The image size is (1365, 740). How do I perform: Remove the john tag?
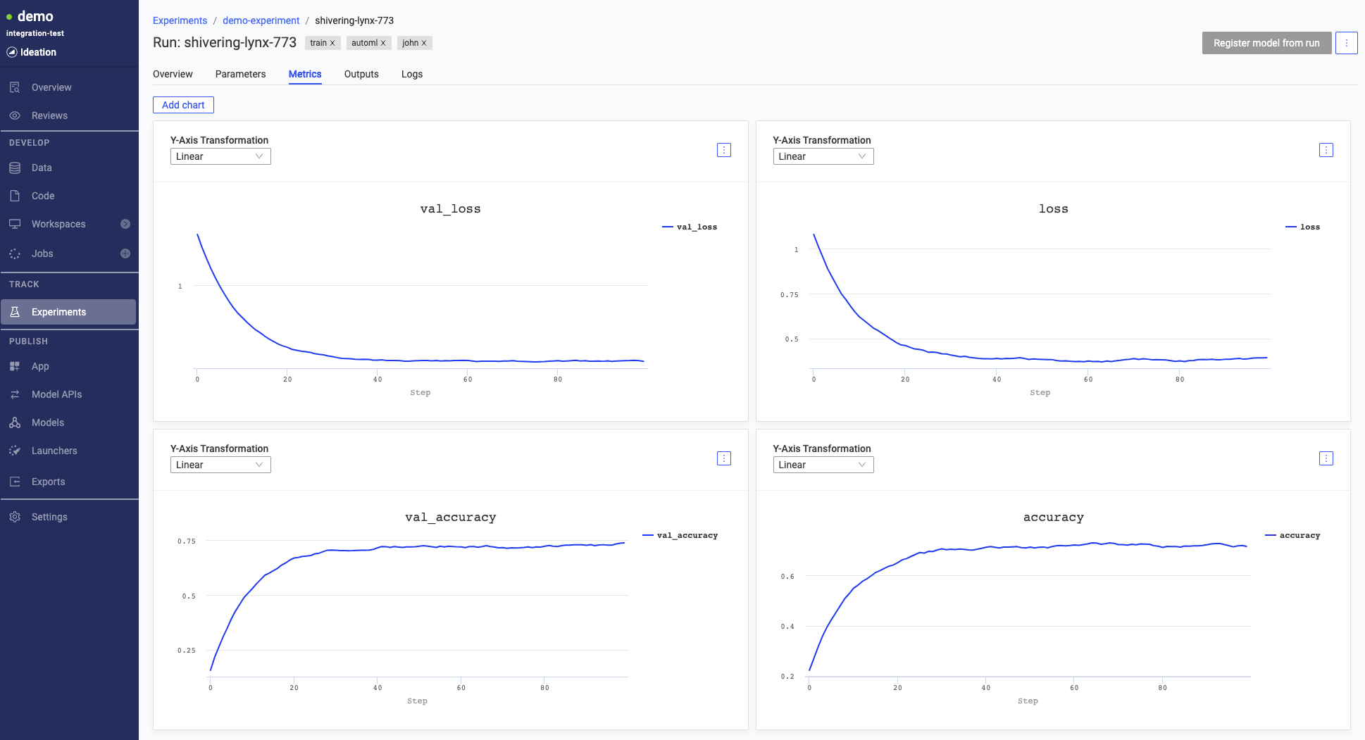tap(424, 44)
